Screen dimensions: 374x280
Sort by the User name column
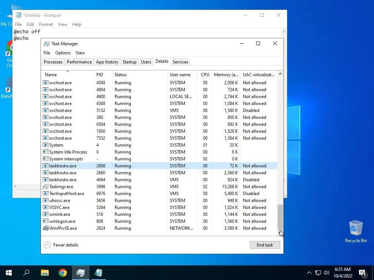[182, 74]
